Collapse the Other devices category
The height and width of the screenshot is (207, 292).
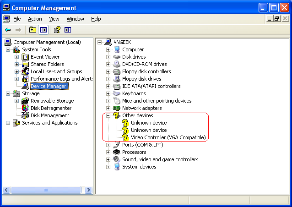coord(108,115)
